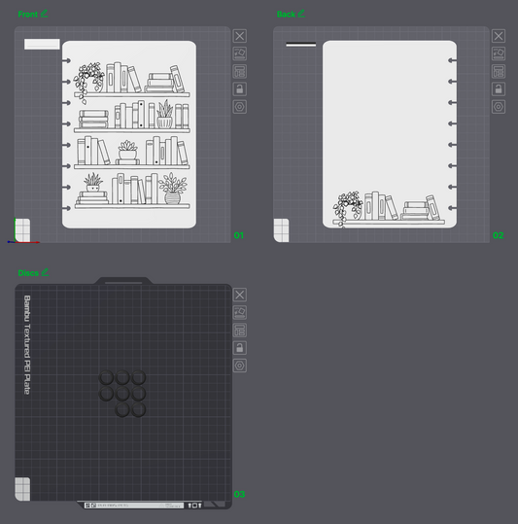
Task: Arrange objects on the Discs plate
Action: point(239,331)
